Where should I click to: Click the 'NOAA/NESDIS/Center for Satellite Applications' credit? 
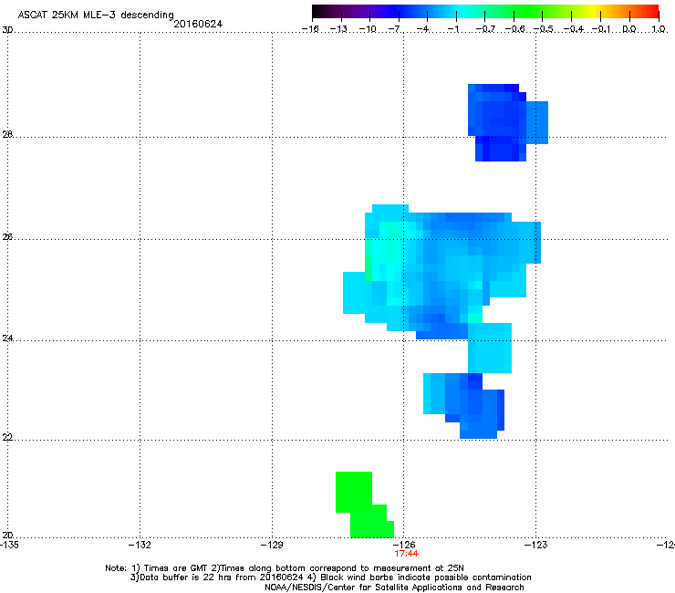pyautogui.click(x=394, y=588)
